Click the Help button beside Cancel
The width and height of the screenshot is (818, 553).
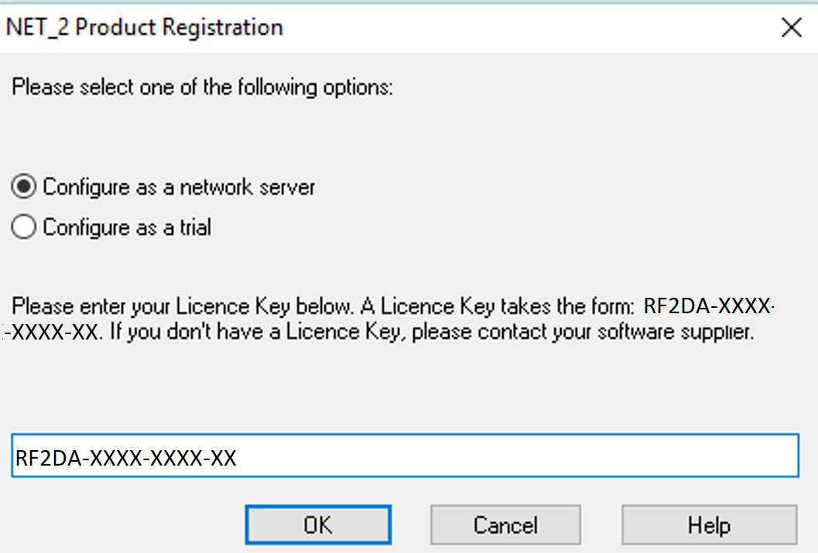709,524
